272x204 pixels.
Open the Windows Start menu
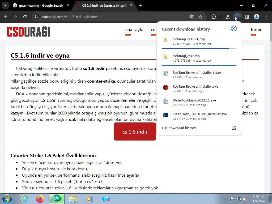[7, 199]
